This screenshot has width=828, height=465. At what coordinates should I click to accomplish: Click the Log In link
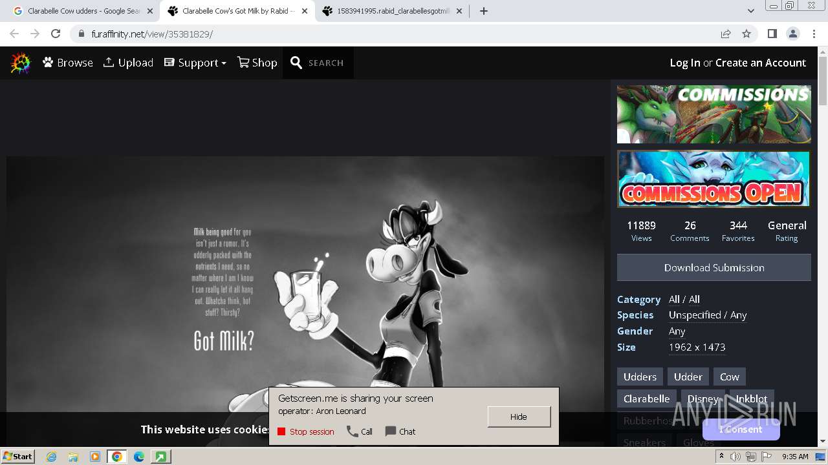coord(685,63)
